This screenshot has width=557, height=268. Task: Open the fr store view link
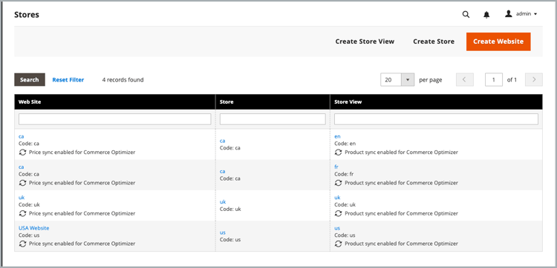pyautogui.click(x=336, y=167)
